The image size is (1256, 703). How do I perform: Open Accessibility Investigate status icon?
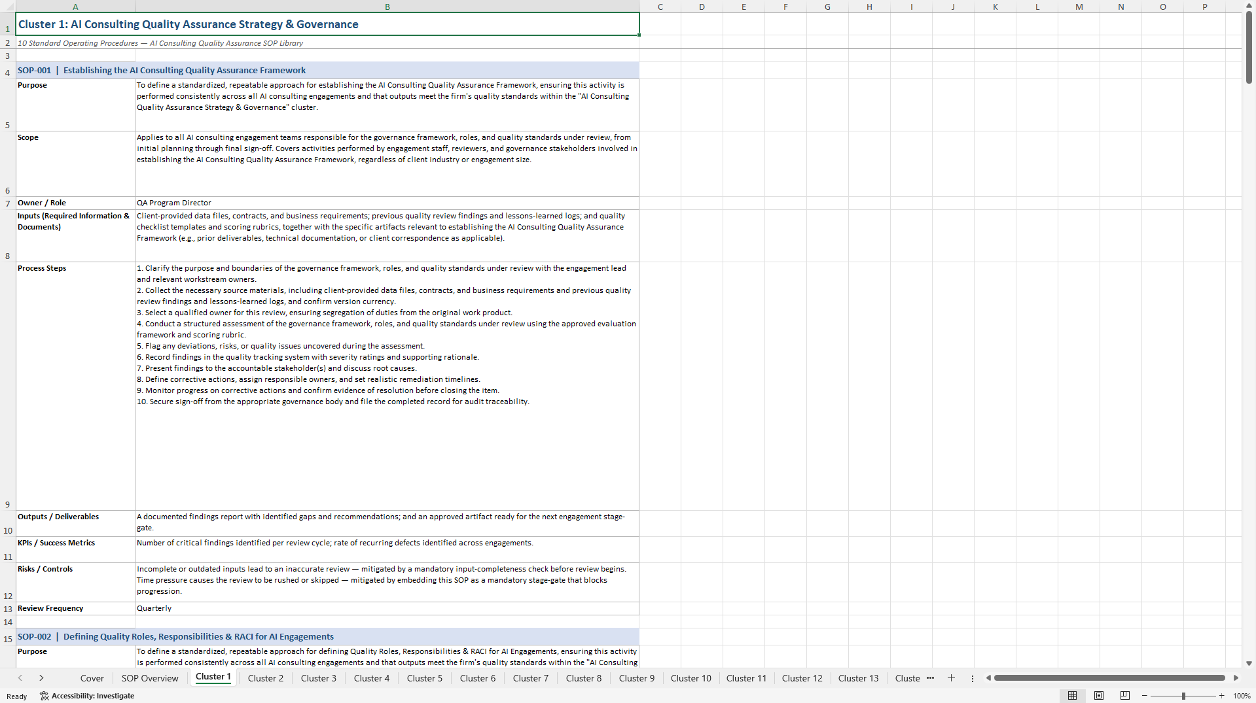pyautogui.click(x=87, y=696)
